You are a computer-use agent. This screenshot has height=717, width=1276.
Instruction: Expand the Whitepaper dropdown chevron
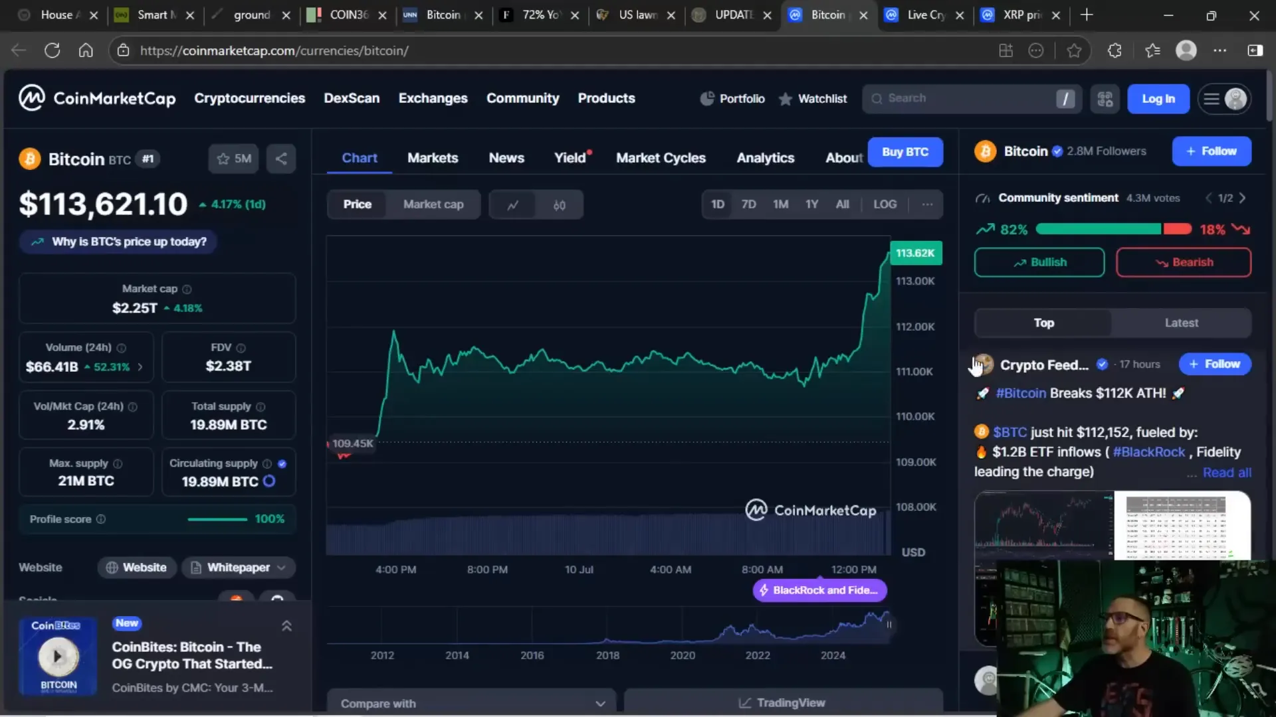[x=281, y=568]
